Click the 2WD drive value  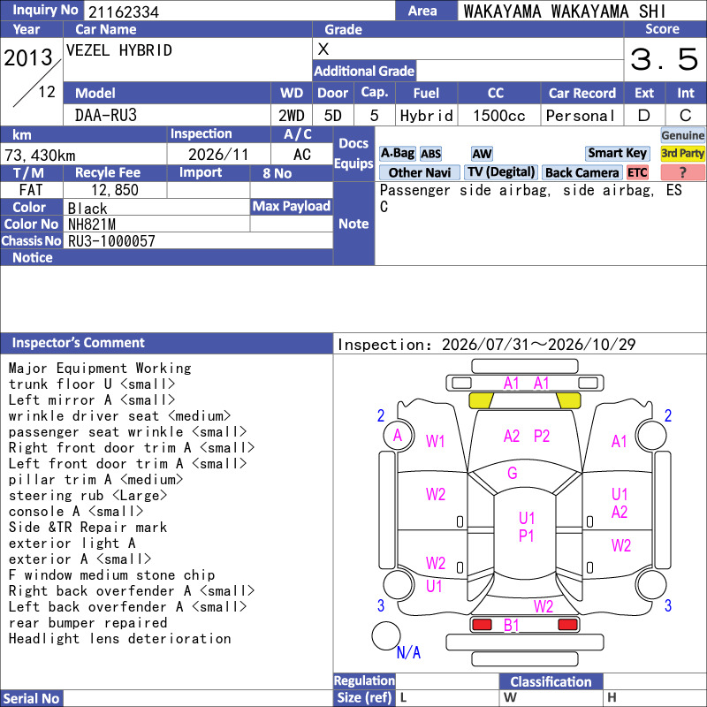click(x=292, y=116)
